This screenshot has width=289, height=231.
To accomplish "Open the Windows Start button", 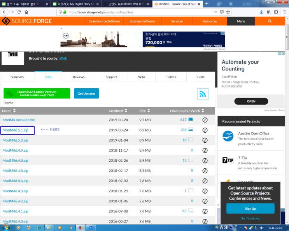I will pyautogui.click(x=5, y=227).
